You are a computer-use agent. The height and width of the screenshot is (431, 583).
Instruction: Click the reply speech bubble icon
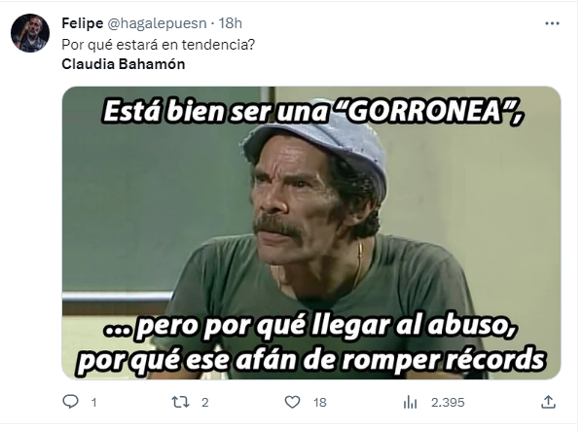tap(70, 402)
